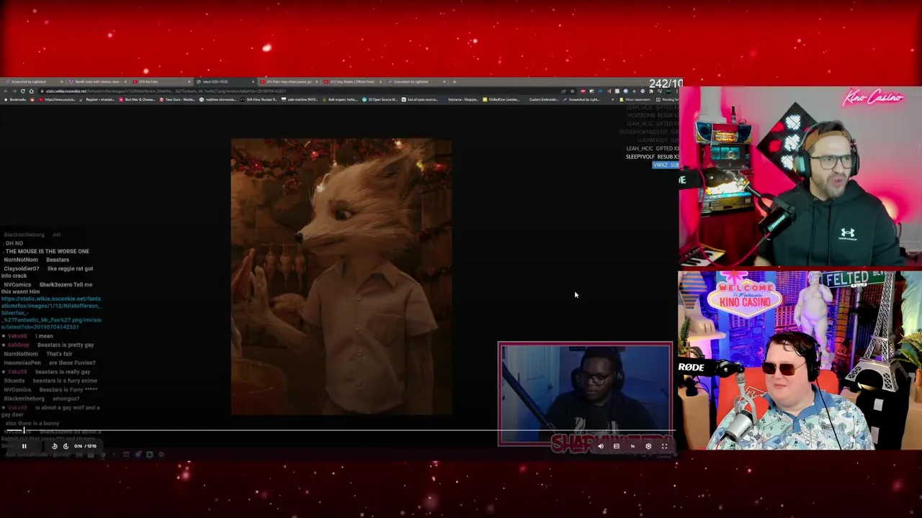
Task: Switch to the Official Trailer browser tab
Action: 353,82
